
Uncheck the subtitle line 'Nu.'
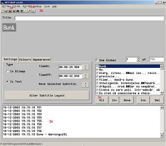coord(97,70)
